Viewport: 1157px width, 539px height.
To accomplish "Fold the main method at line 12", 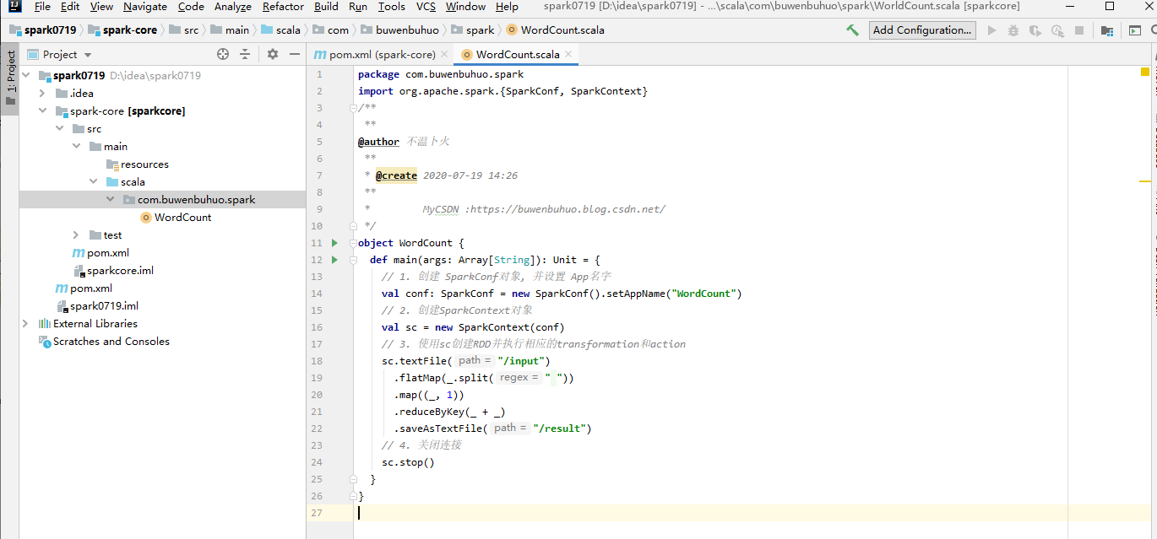I will pyautogui.click(x=354, y=260).
